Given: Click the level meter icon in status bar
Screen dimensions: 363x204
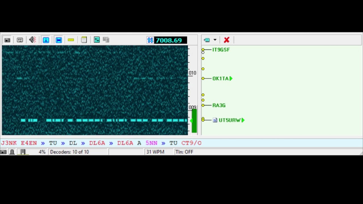Looking at the screenshot, I should (23, 152).
